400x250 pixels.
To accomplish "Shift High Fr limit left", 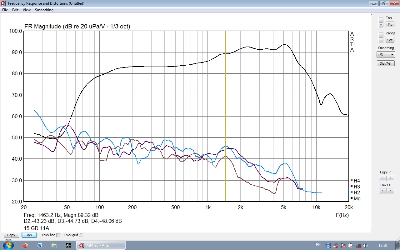I will click(x=382, y=178).
